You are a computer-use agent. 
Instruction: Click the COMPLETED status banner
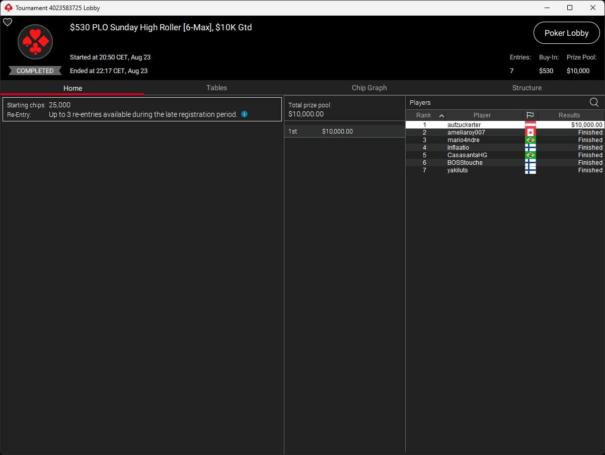click(x=35, y=71)
